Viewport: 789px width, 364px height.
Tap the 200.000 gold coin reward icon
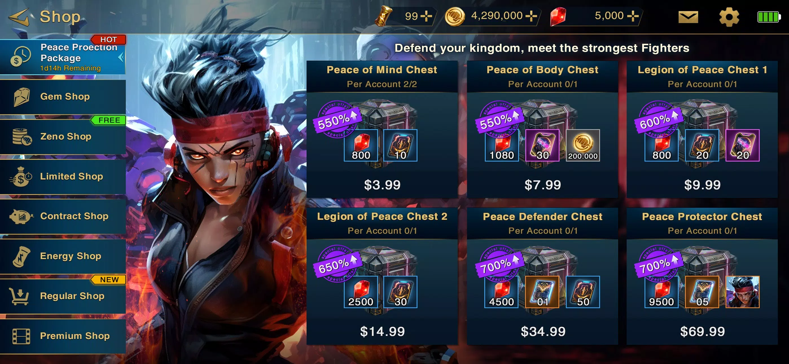point(582,145)
